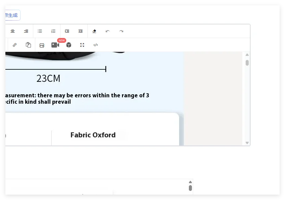Image resolution: width=285 pixels, height=200 pixels.
Task: Click the 23CM measurement text
Action: pos(48,78)
